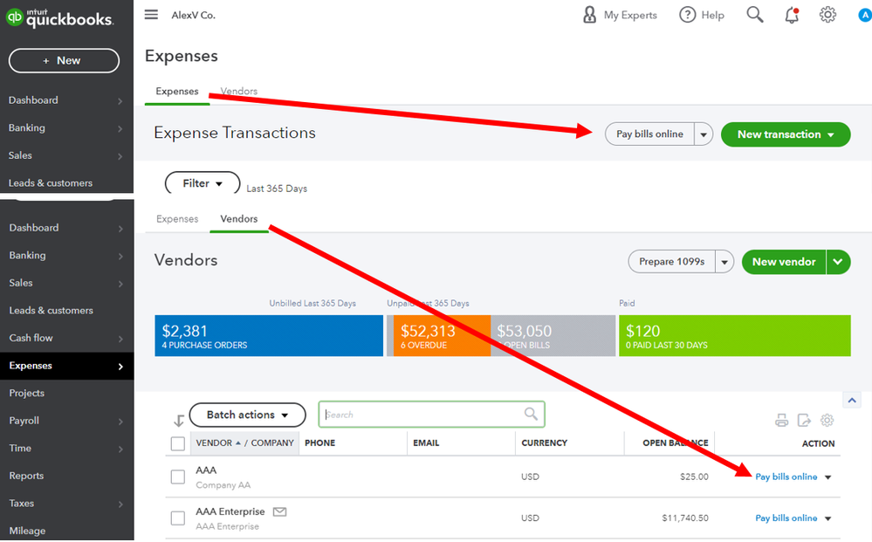Click the Pay bills online link for AAA

point(786,477)
